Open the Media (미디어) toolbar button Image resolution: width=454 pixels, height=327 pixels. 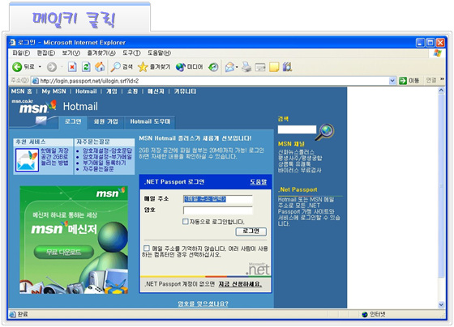pos(190,67)
